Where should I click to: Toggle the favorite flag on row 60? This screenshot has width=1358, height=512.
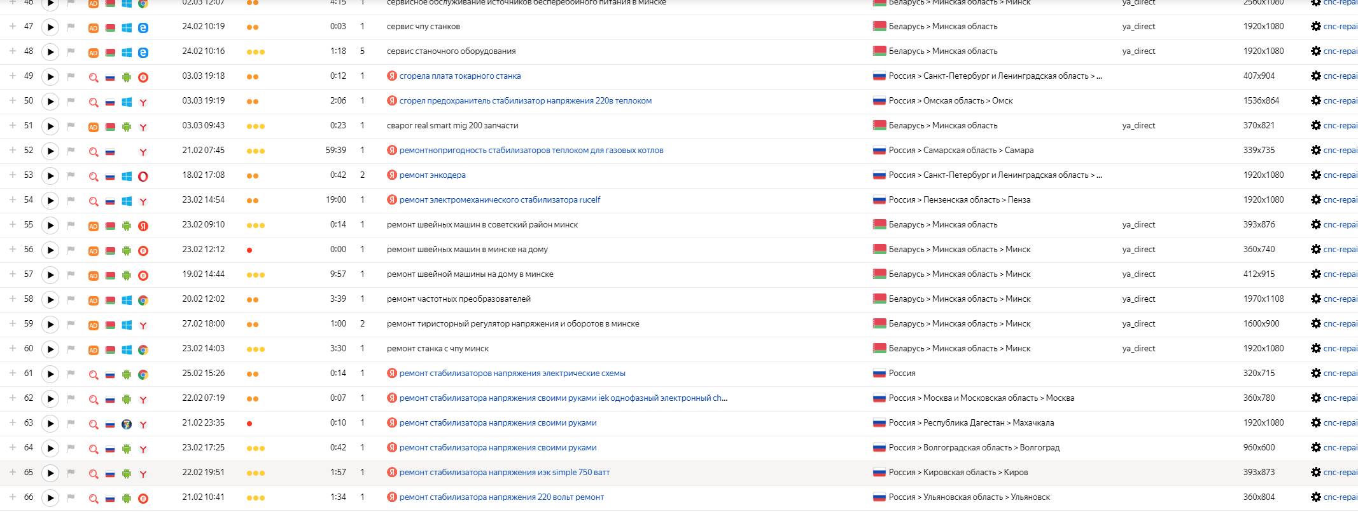(x=71, y=349)
